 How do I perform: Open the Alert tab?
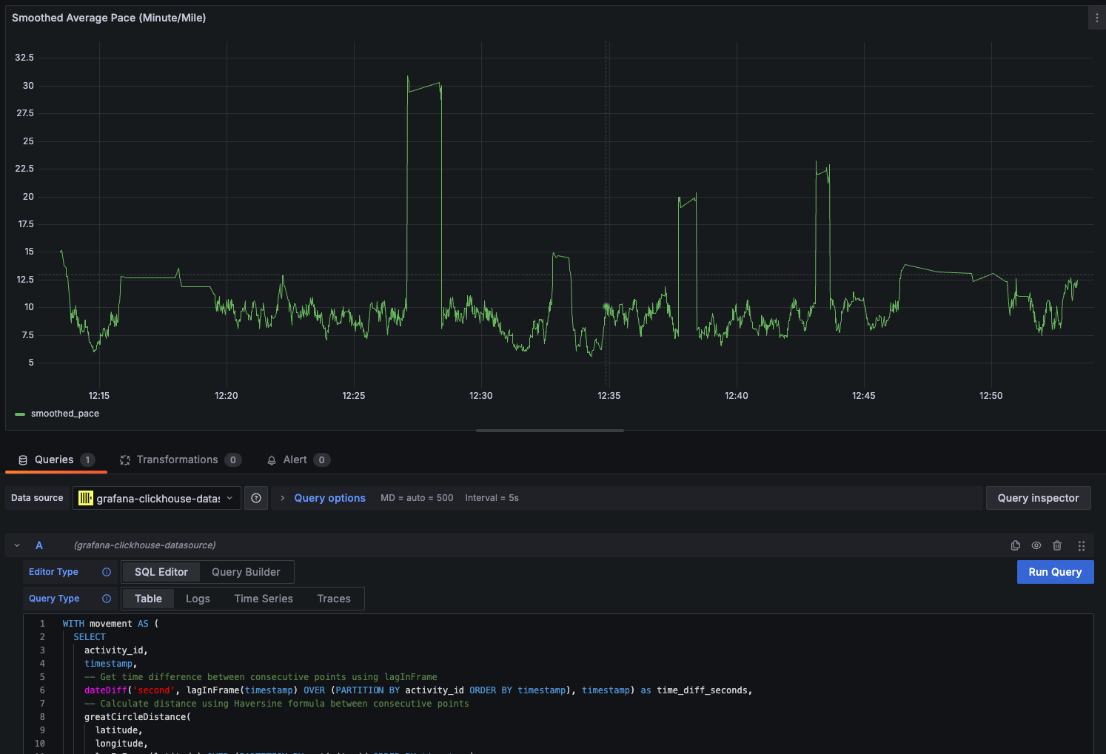[x=295, y=460]
